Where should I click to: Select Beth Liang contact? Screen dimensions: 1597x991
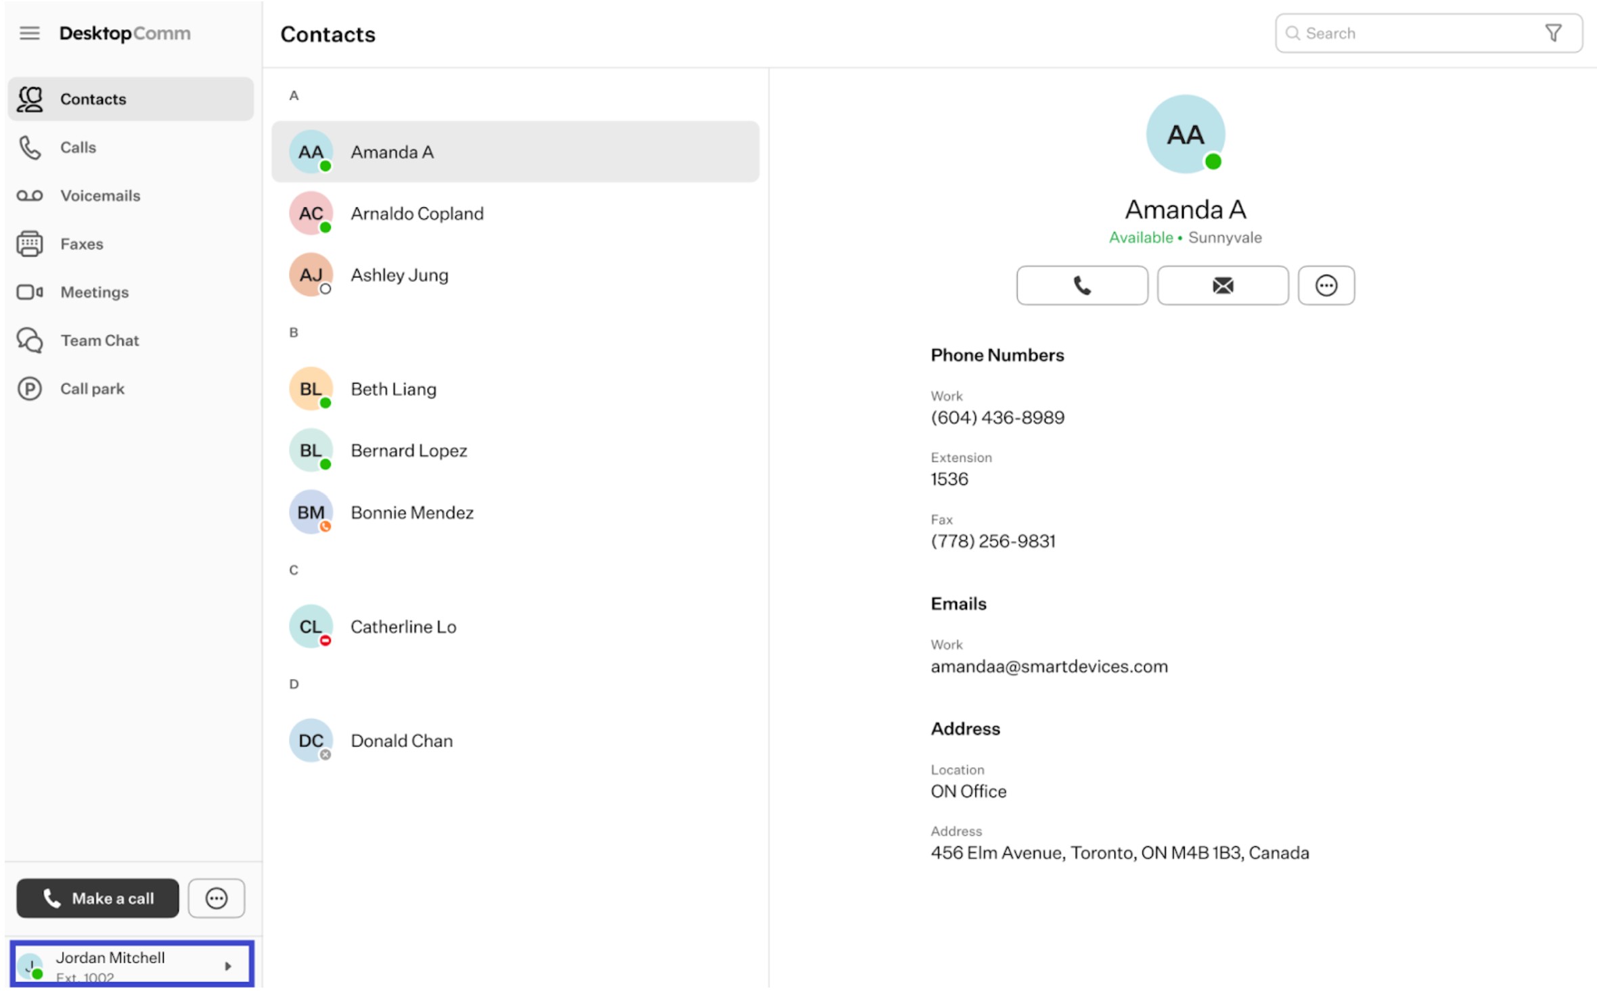(516, 389)
